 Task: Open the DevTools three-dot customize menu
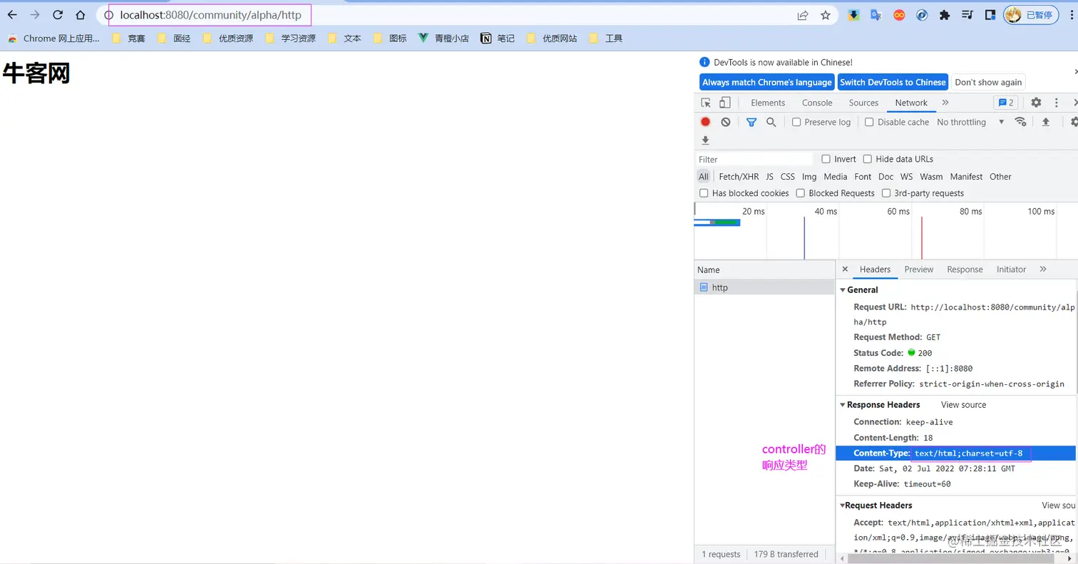(x=1057, y=103)
